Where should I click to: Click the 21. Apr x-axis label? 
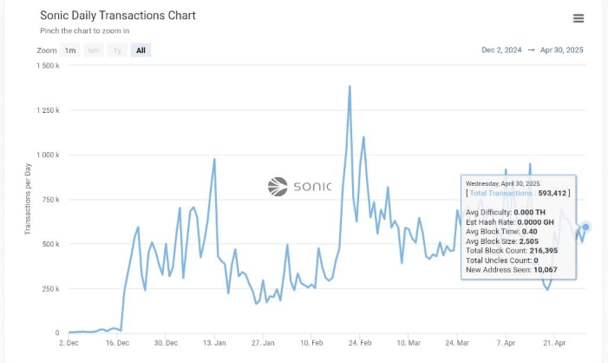coord(554,343)
